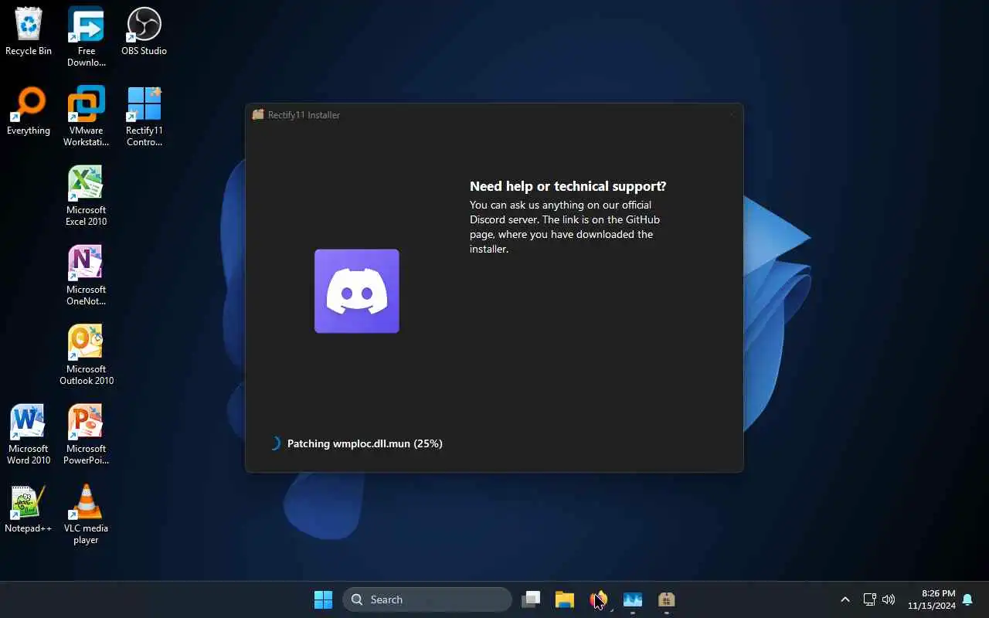Image resolution: width=989 pixels, height=618 pixels.
Task: Open Firefox from the taskbar
Action: 599,599
